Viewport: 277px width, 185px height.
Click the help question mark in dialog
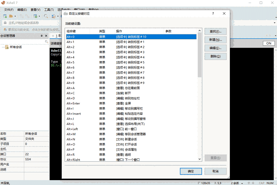pyautogui.click(x=213, y=14)
